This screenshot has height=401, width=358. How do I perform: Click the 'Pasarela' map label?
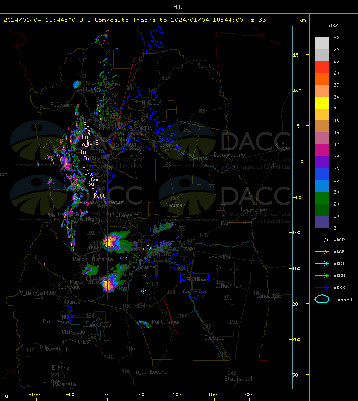pos(64,384)
